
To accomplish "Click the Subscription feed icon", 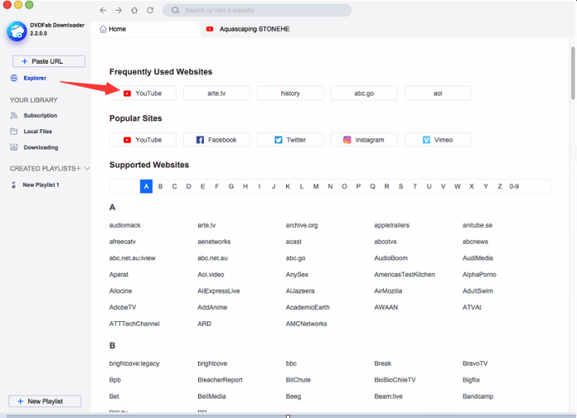I will 14,115.
